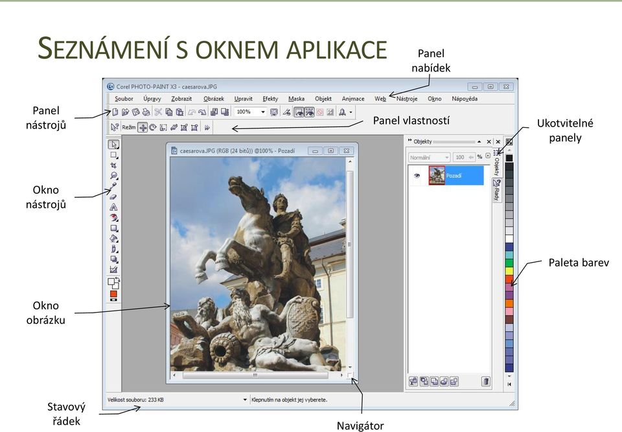Select the Pozadí layer thumbnail

tap(437, 175)
